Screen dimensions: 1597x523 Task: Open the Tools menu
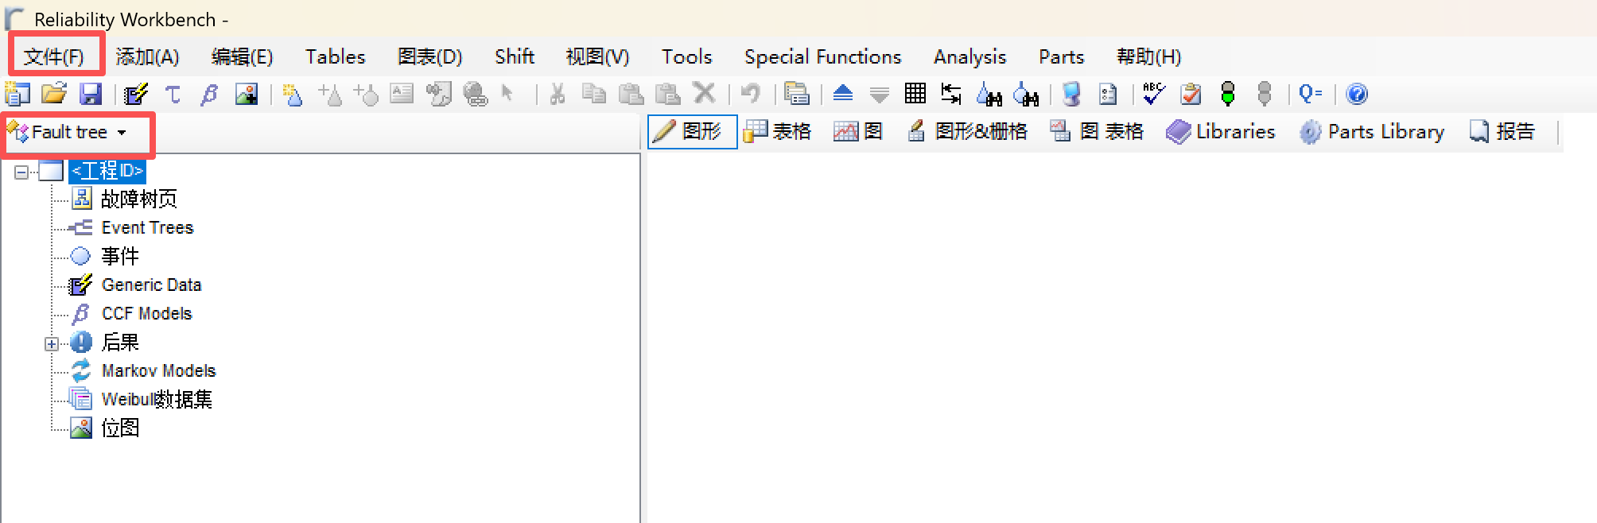[x=686, y=56]
